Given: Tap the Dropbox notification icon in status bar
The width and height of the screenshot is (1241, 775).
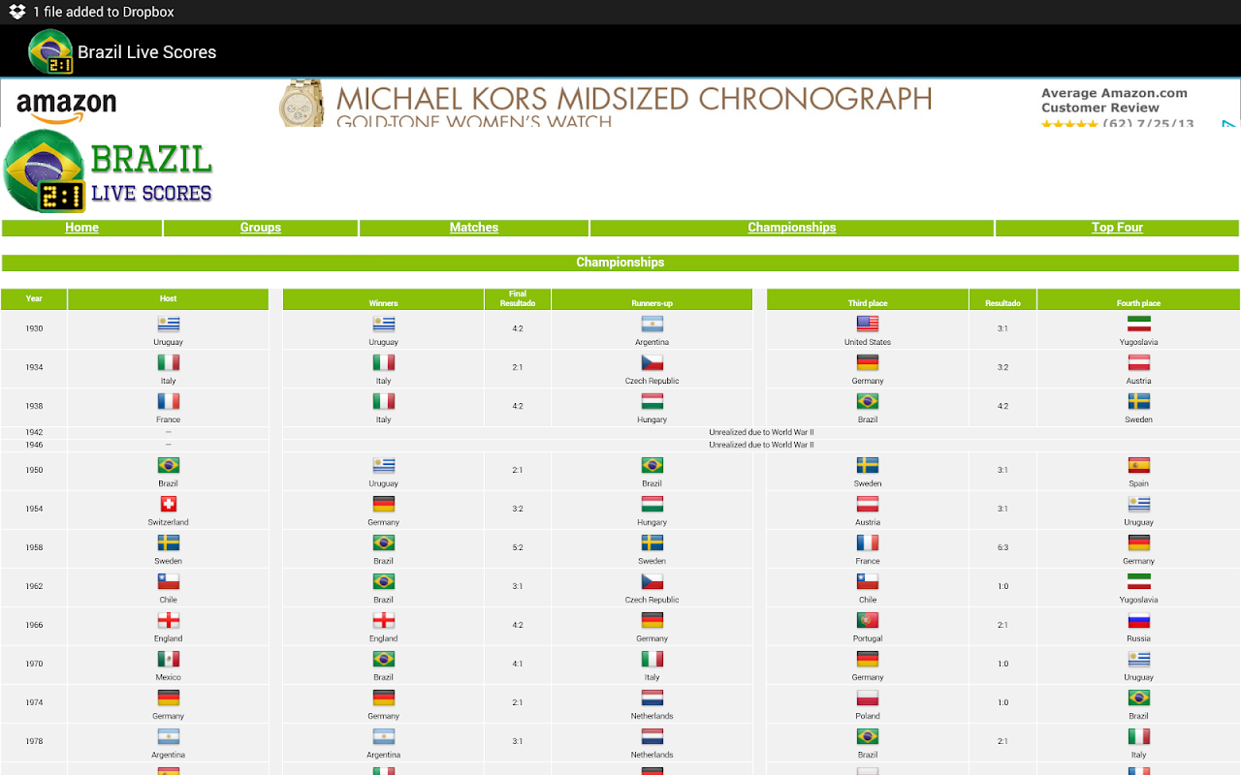Looking at the screenshot, I should pos(16,12).
